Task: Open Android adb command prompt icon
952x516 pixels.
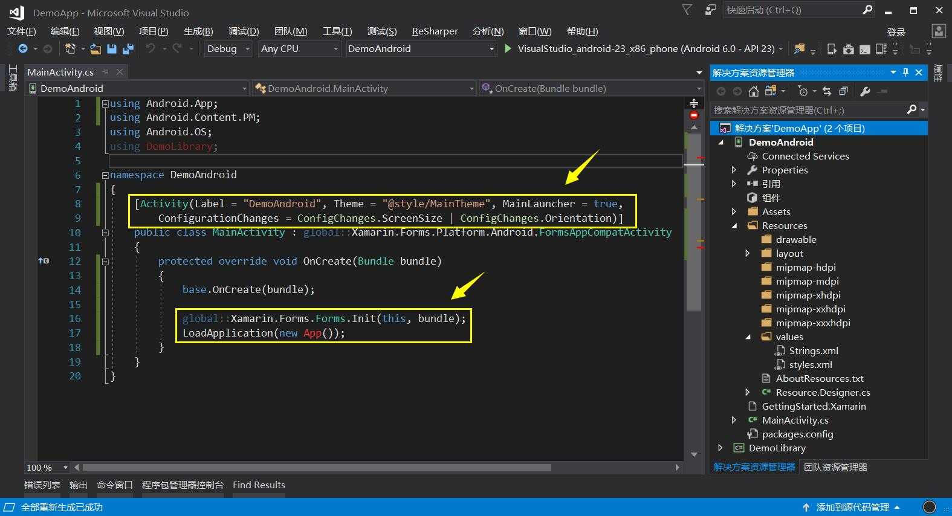Action: pyautogui.click(x=865, y=49)
